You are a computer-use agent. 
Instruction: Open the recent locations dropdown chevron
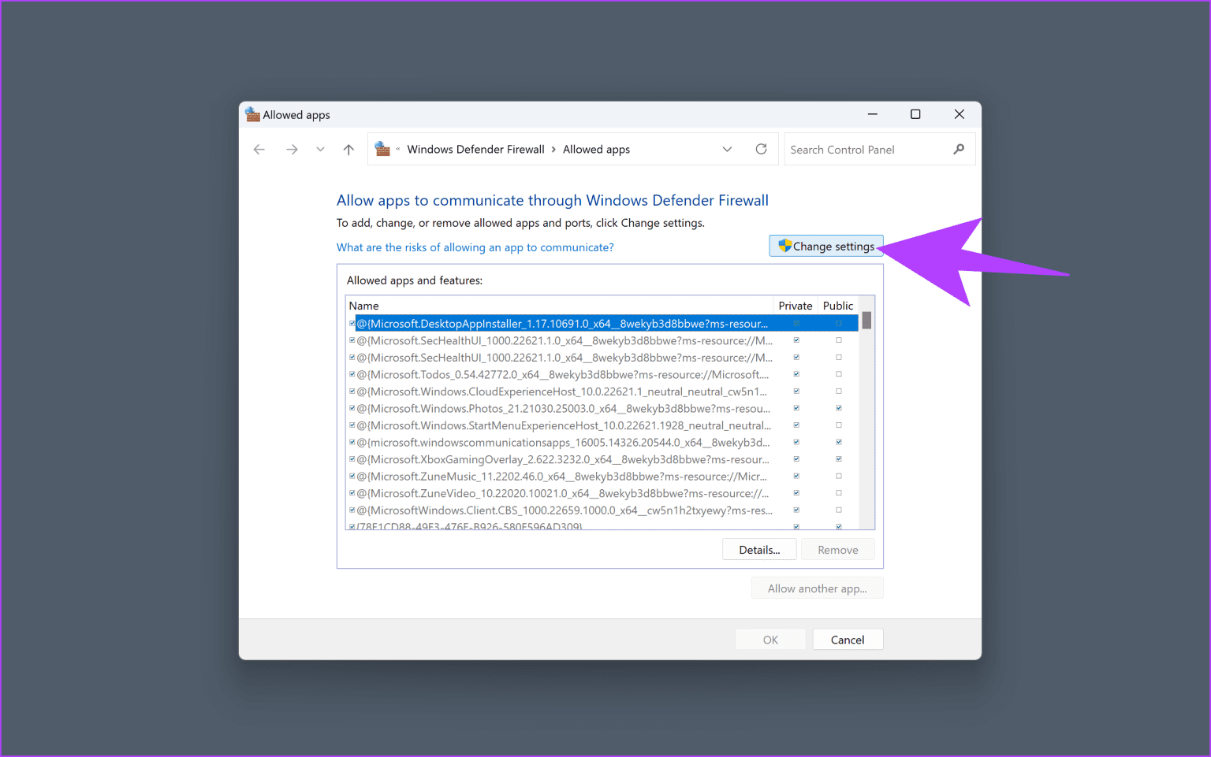point(320,150)
